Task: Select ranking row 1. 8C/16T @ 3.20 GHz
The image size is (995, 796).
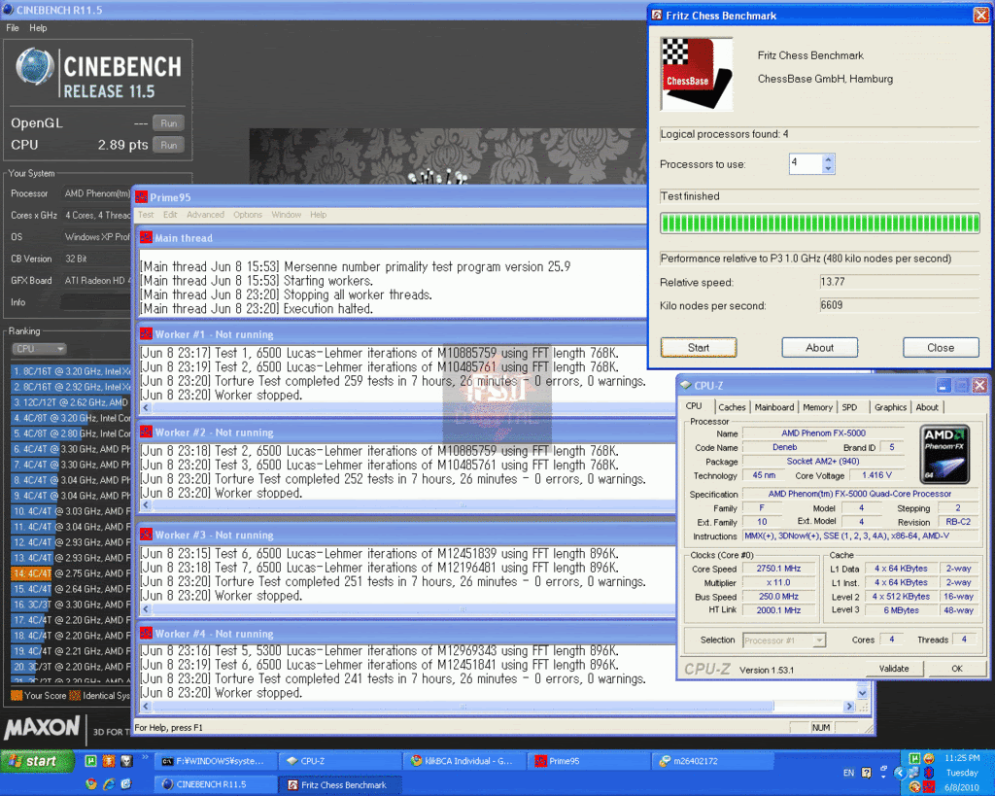Action: [70, 370]
